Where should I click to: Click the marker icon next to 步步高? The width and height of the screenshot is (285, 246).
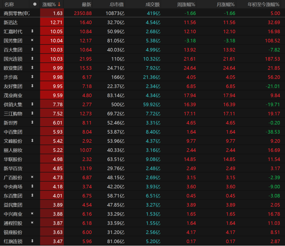32,77
